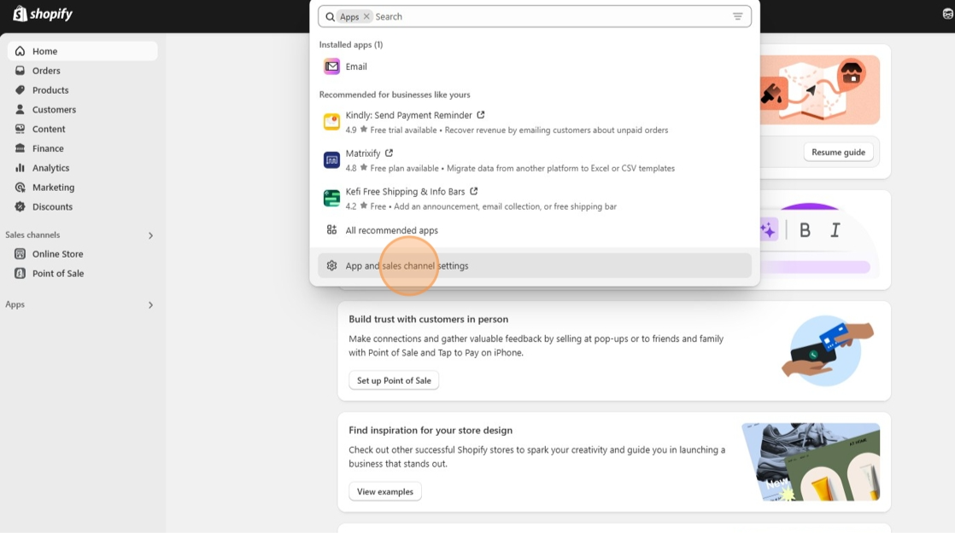Click the Resume guide button

click(837, 153)
